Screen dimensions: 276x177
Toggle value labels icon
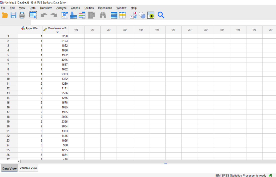[133, 15]
